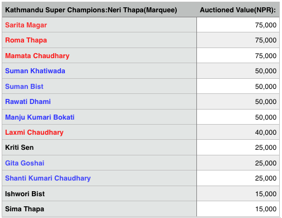This screenshot has height=218, width=282.
Task: Open the Gita Goshai link
Action: (25, 163)
